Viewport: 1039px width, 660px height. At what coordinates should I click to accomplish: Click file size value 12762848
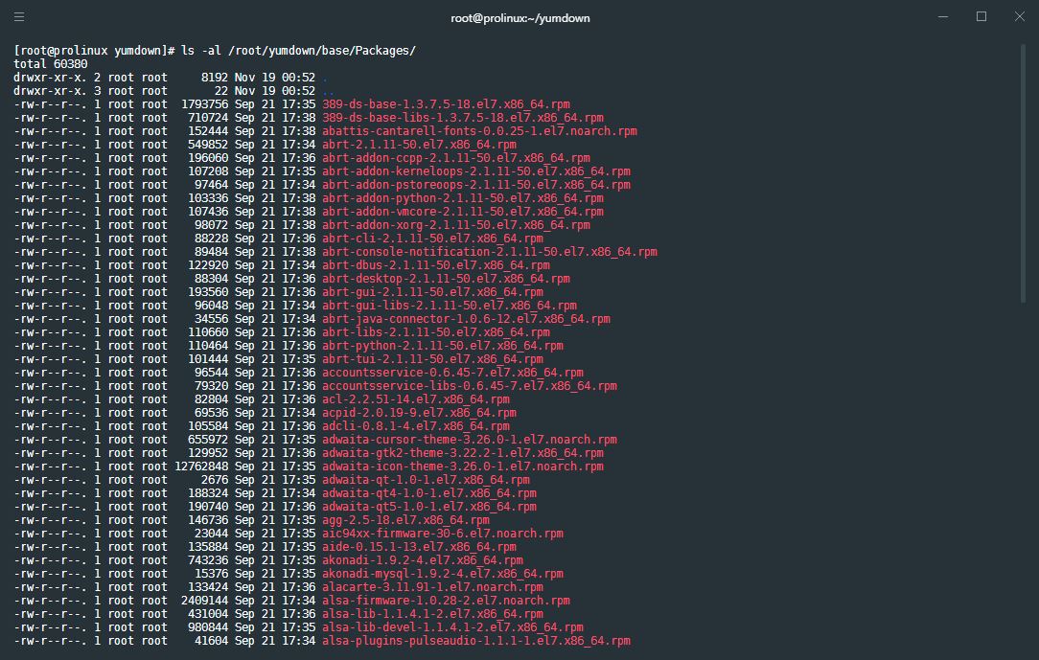coord(201,467)
